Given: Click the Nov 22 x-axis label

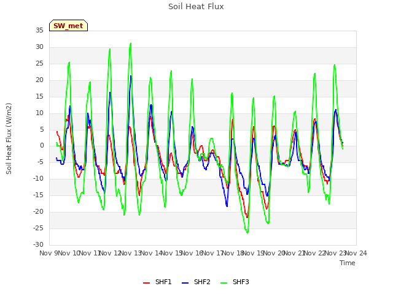Looking at the screenshot, I should [x=314, y=253].
